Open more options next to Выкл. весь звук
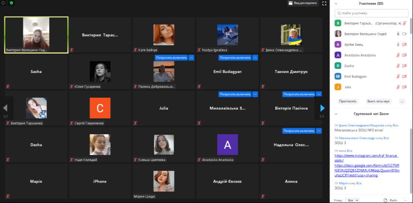The width and height of the screenshot is (413, 203). pos(402,101)
